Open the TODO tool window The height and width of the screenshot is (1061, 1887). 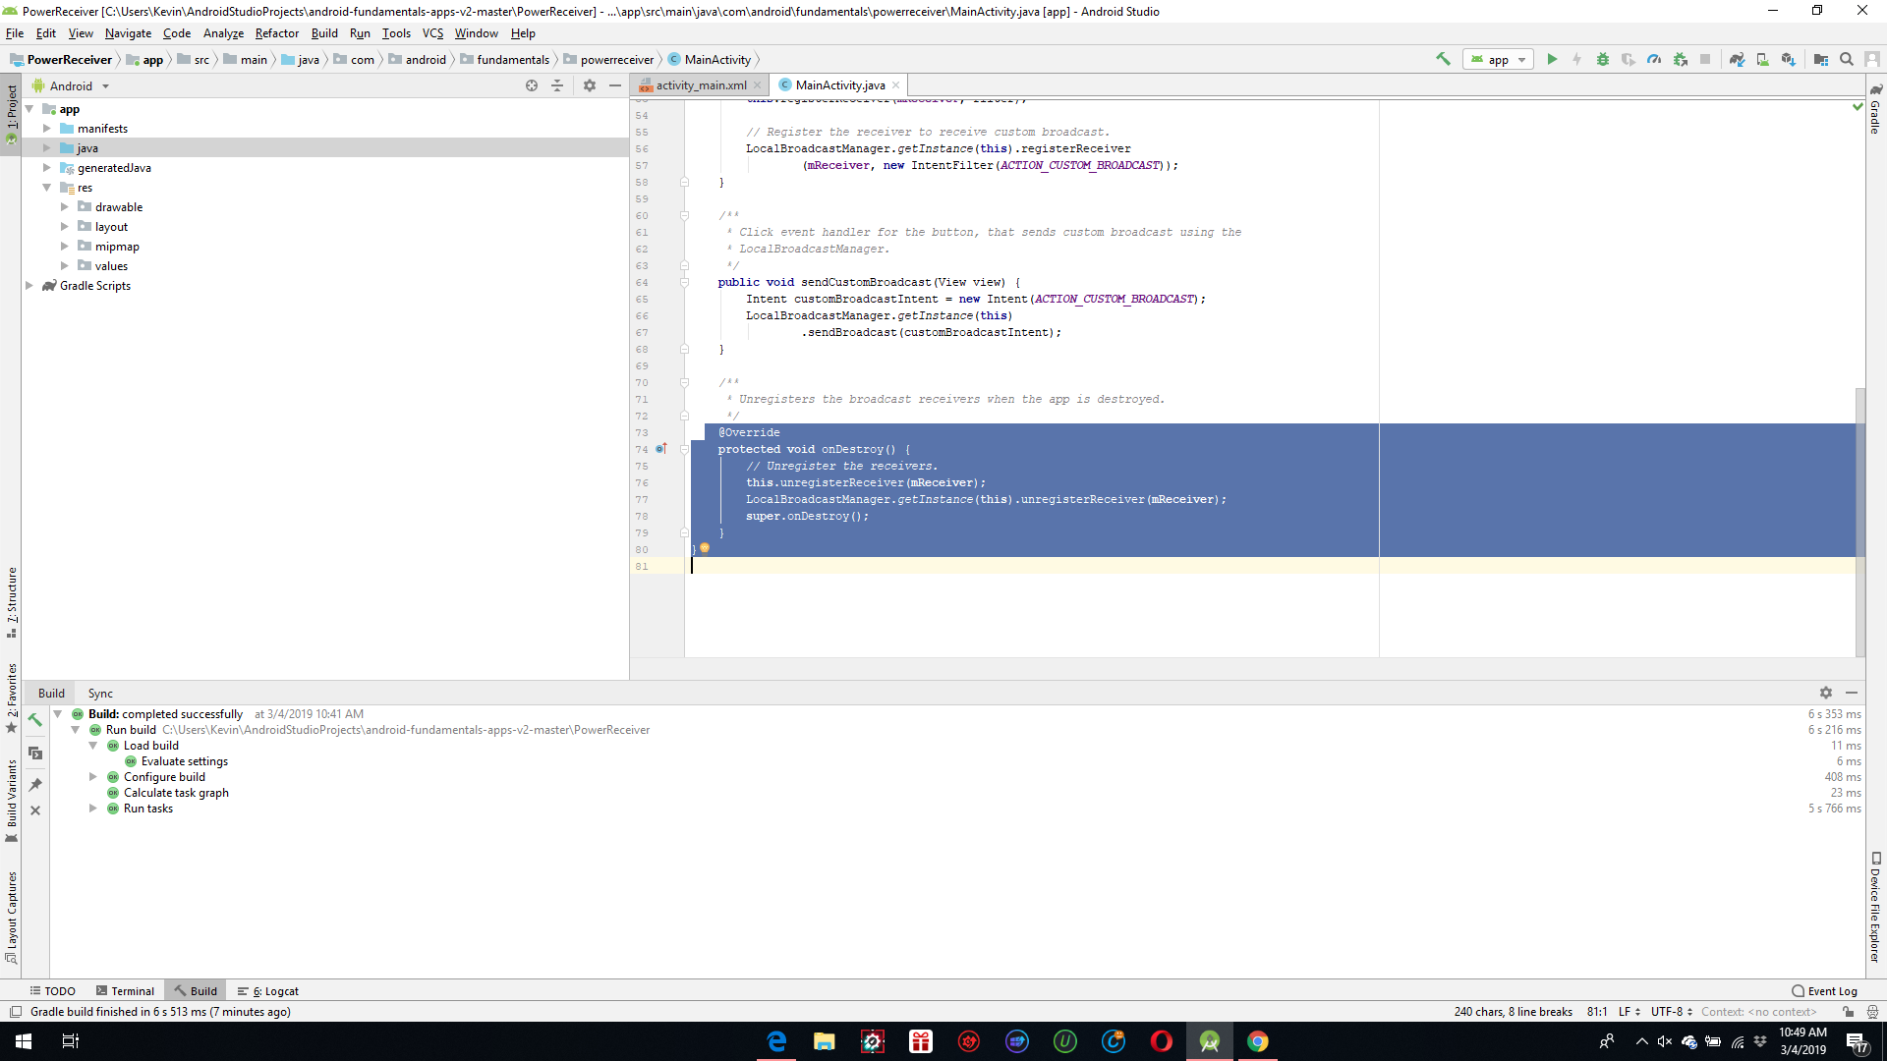pos(53,991)
